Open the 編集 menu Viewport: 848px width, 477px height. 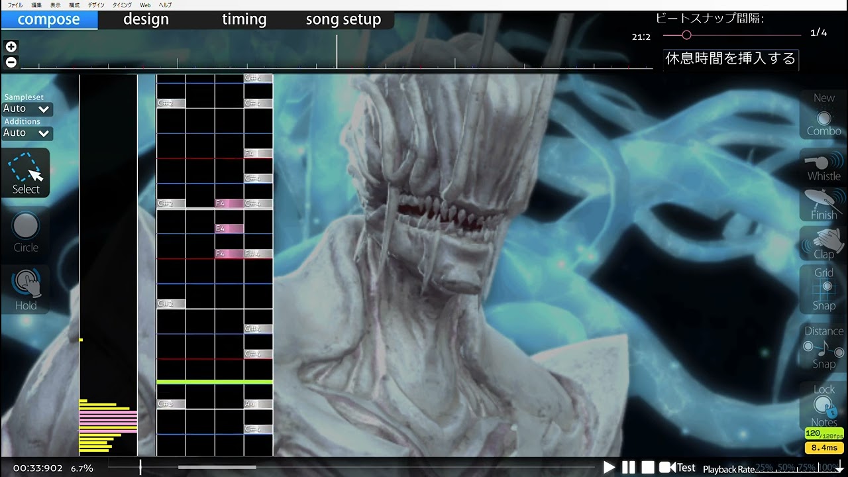pos(36,5)
